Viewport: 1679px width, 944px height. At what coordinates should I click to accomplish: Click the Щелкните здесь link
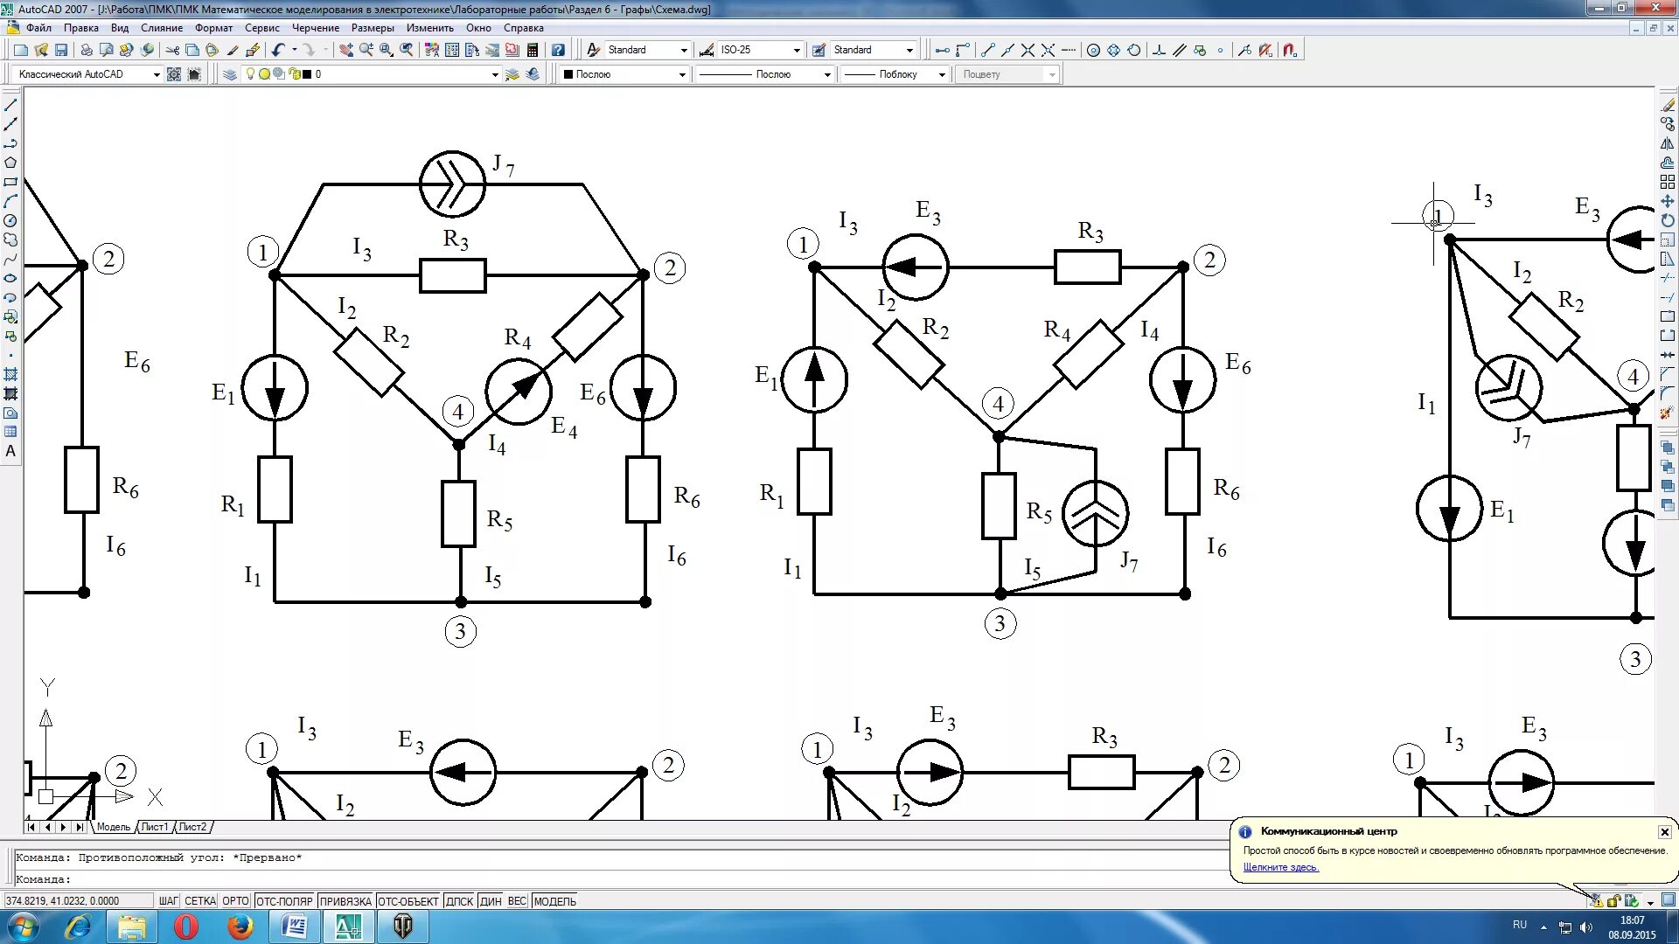(1280, 868)
